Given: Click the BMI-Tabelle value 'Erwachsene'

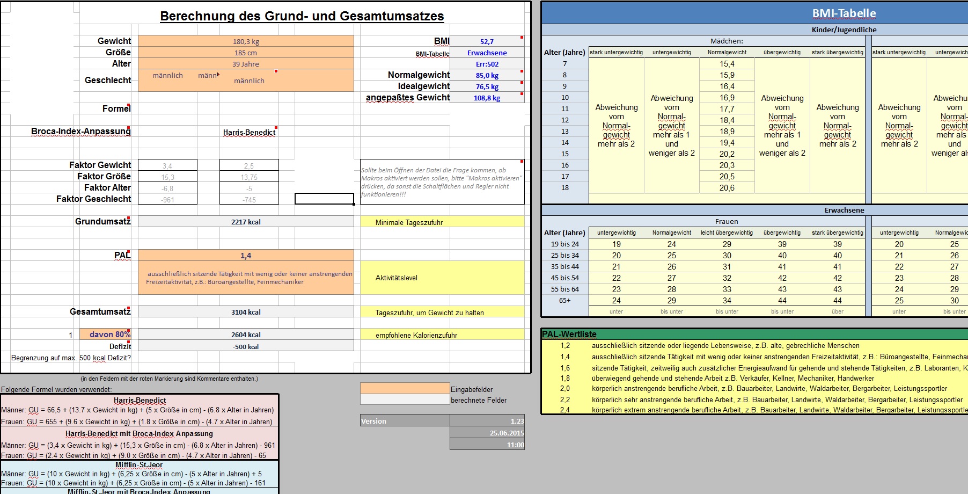Looking at the screenshot, I should click(487, 53).
